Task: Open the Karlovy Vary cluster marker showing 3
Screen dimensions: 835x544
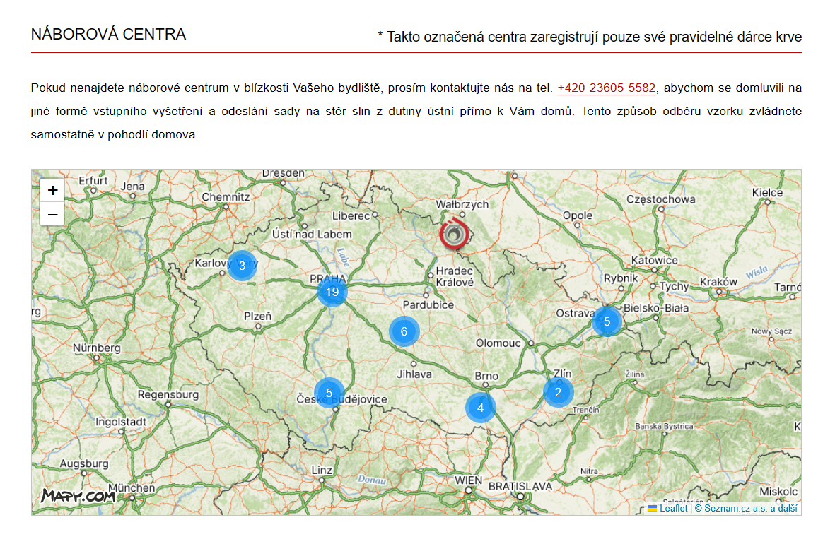Action: coord(243,265)
